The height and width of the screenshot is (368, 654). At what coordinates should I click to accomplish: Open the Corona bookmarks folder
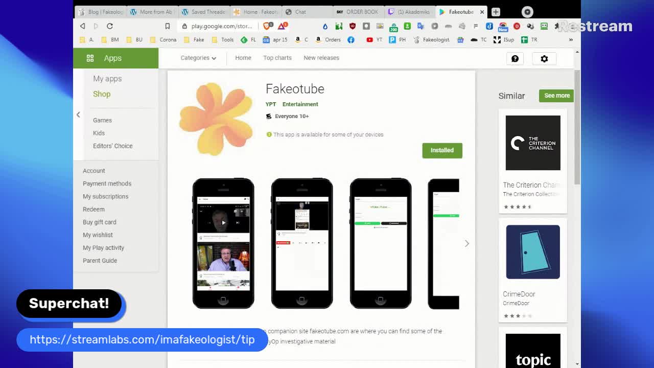(x=163, y=39)
